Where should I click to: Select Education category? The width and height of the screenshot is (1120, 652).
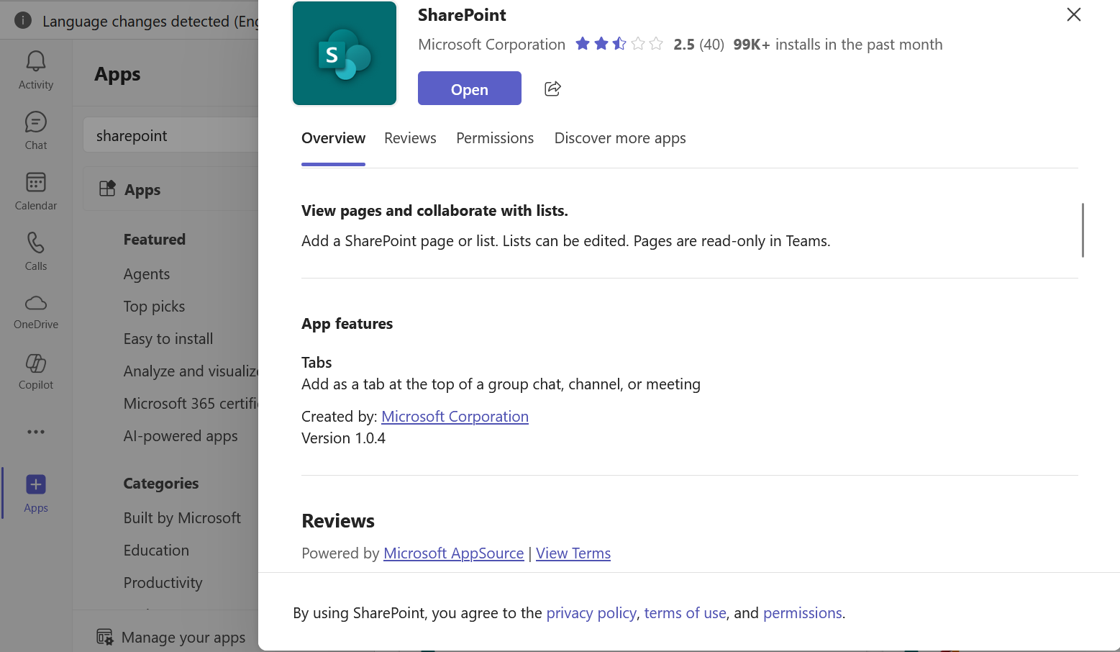coord(156,551)
